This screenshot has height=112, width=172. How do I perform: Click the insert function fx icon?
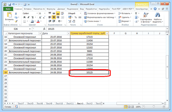click(x=44, y=29)
